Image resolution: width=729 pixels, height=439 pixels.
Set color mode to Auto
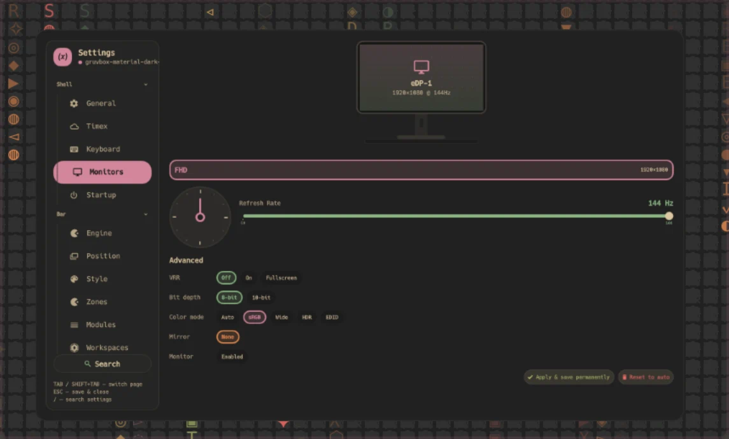tap(227, 317)
